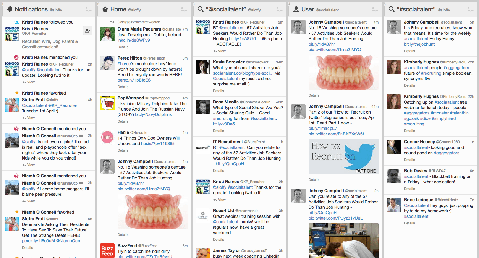Image resolution: width=479 pixels, height=258 pixels.
Task: Click Brice Lericque profile avatar
Action: (x=394, y=205)
